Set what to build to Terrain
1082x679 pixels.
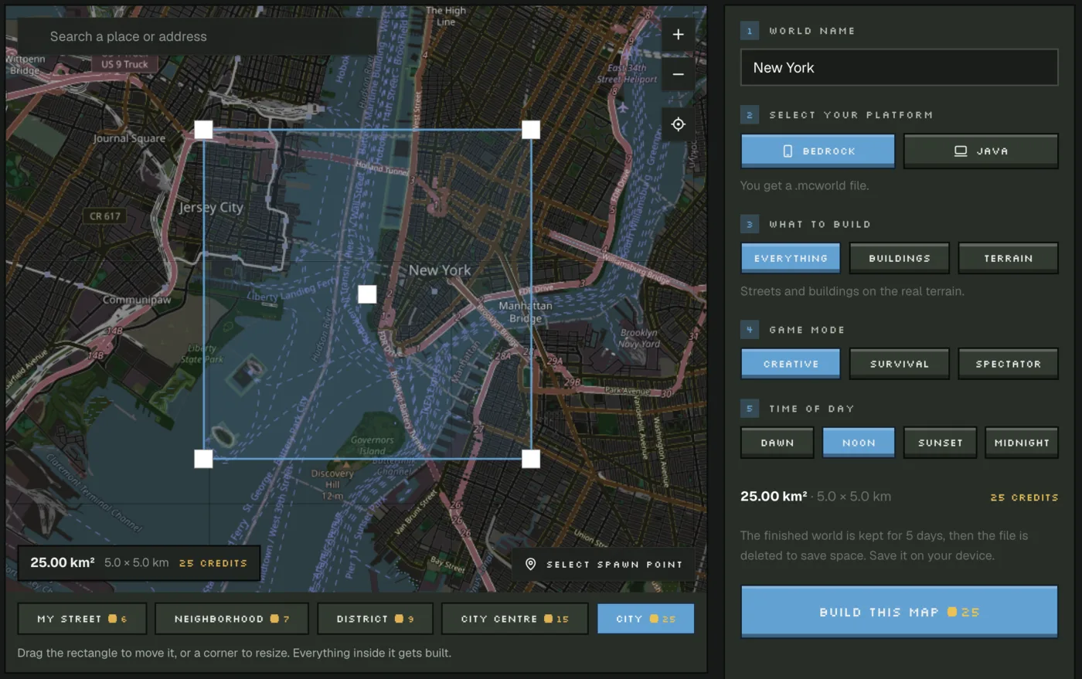click(1008, 259)
